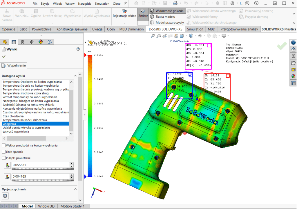Image resolution: width=297 pixels, height=209 pixels.
Task: Uncheck the blue node 14822 probe box
Action: (190, 75)
